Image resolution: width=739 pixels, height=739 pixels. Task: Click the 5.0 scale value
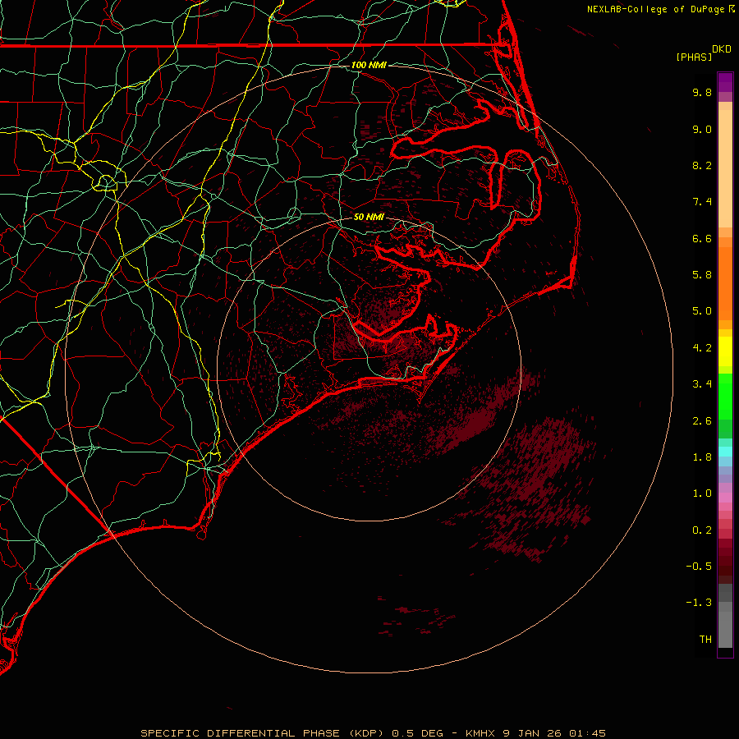[x=702, y=311]
